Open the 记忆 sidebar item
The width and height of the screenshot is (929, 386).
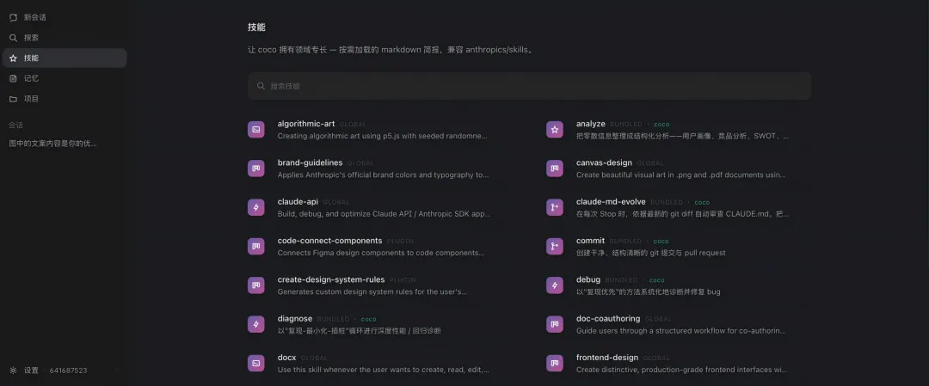65,78
